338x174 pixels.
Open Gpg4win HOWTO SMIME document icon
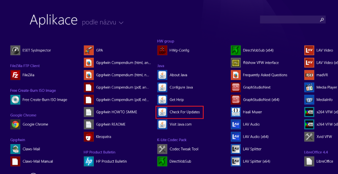point(89,112)
